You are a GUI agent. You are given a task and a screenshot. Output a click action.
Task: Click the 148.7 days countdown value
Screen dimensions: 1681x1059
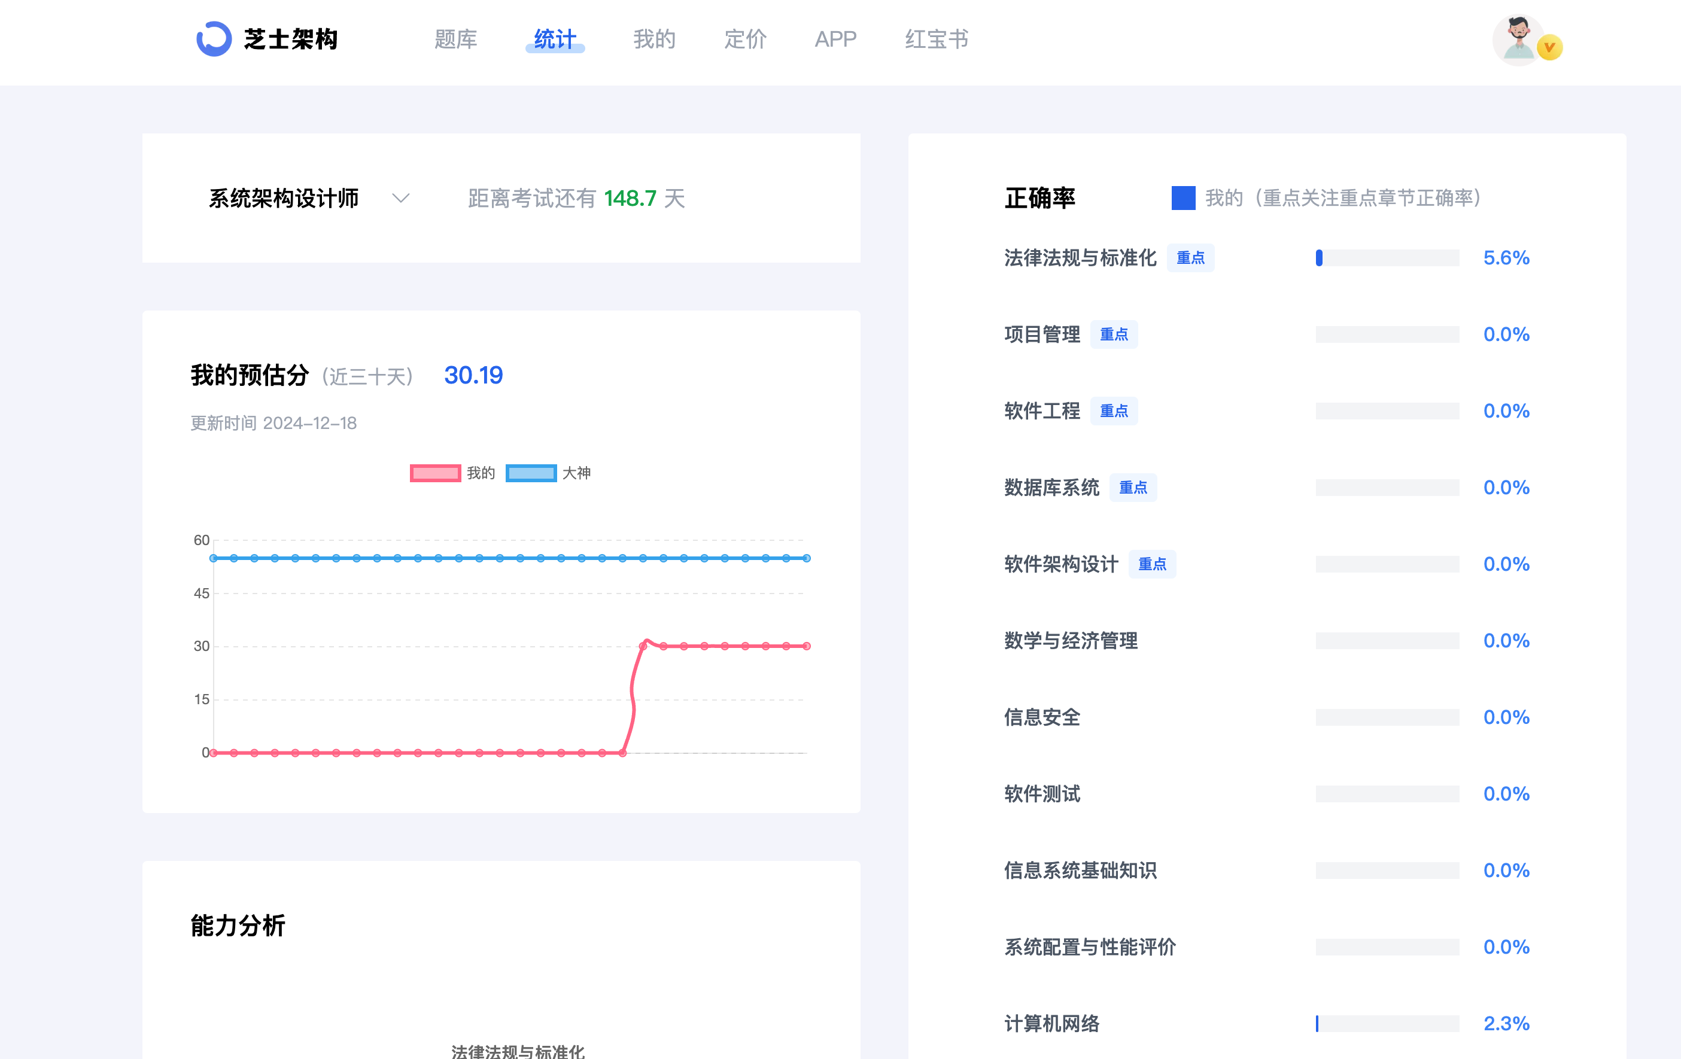pos(630,198)
